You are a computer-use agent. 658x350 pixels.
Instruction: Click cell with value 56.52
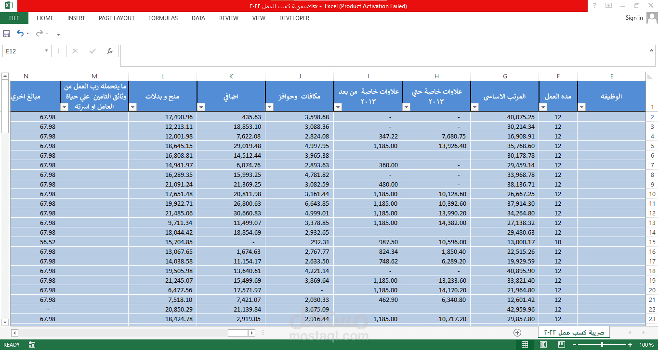click(x=35, y=242)
